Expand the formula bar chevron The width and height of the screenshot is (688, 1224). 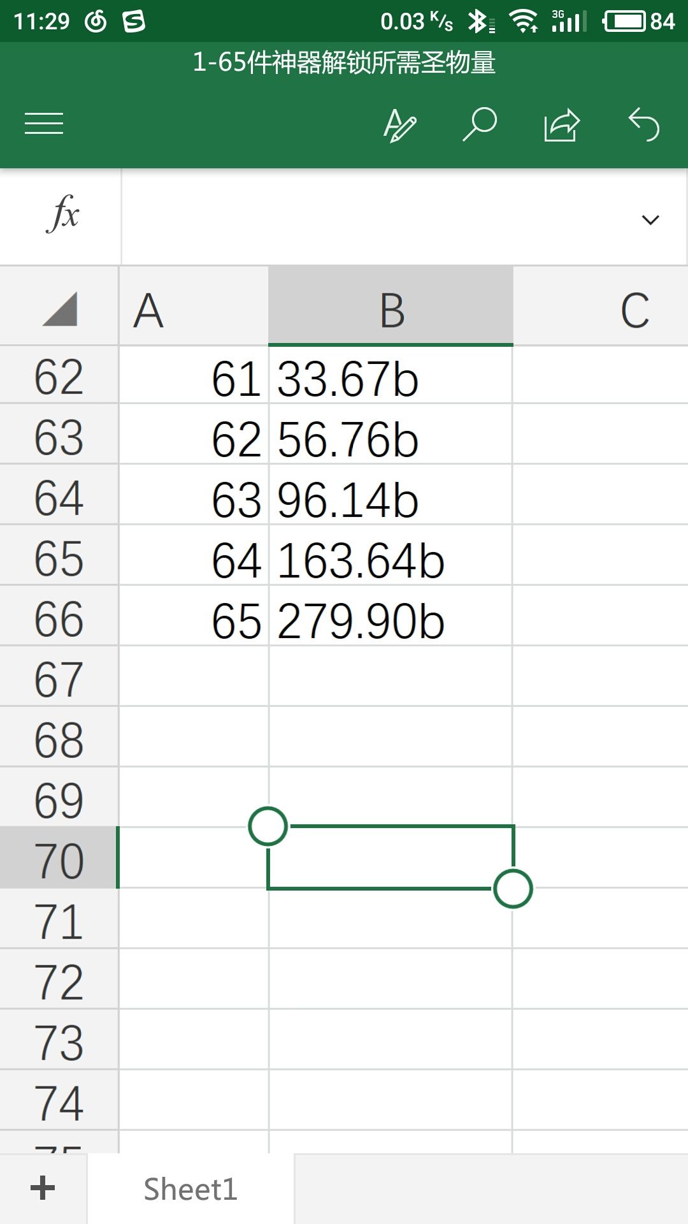click(650, 220)
